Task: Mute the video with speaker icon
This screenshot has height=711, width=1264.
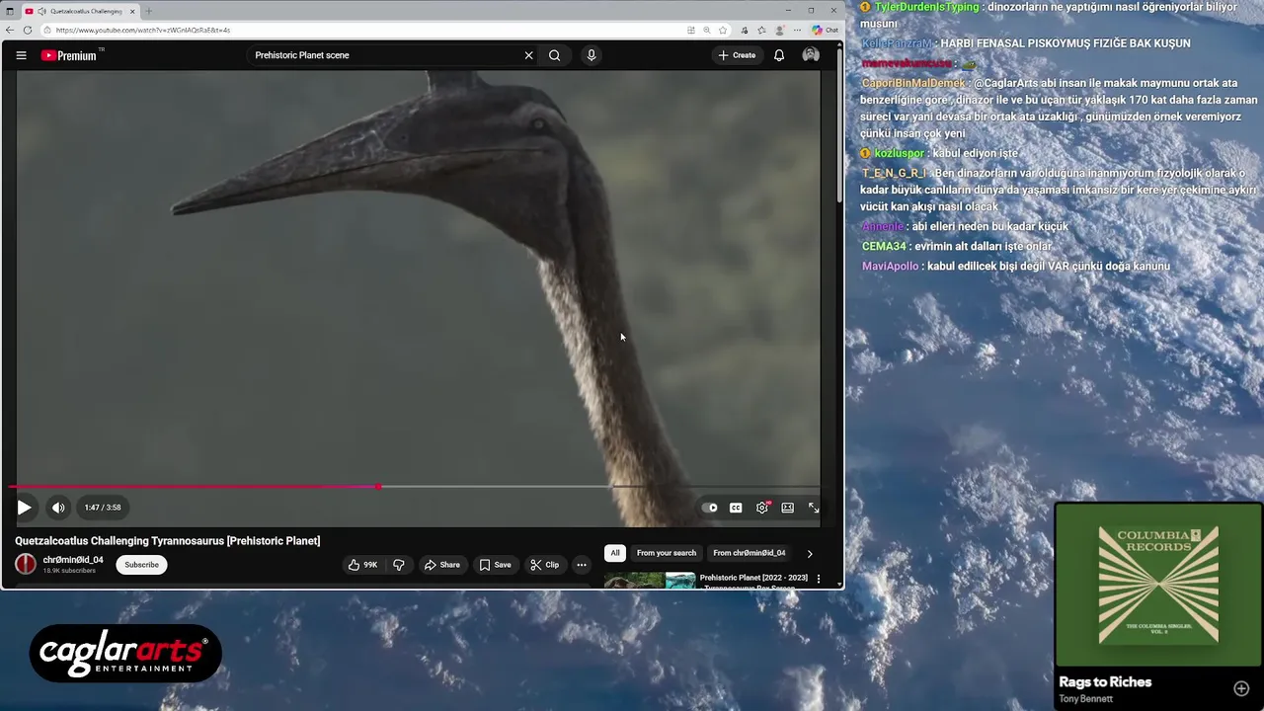Action: tap(58, 508)
